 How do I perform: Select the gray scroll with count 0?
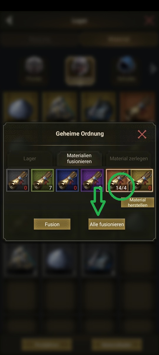click(x=18, y=180)
